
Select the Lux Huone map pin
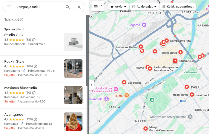pyautogui.click(x=124, y=82)
